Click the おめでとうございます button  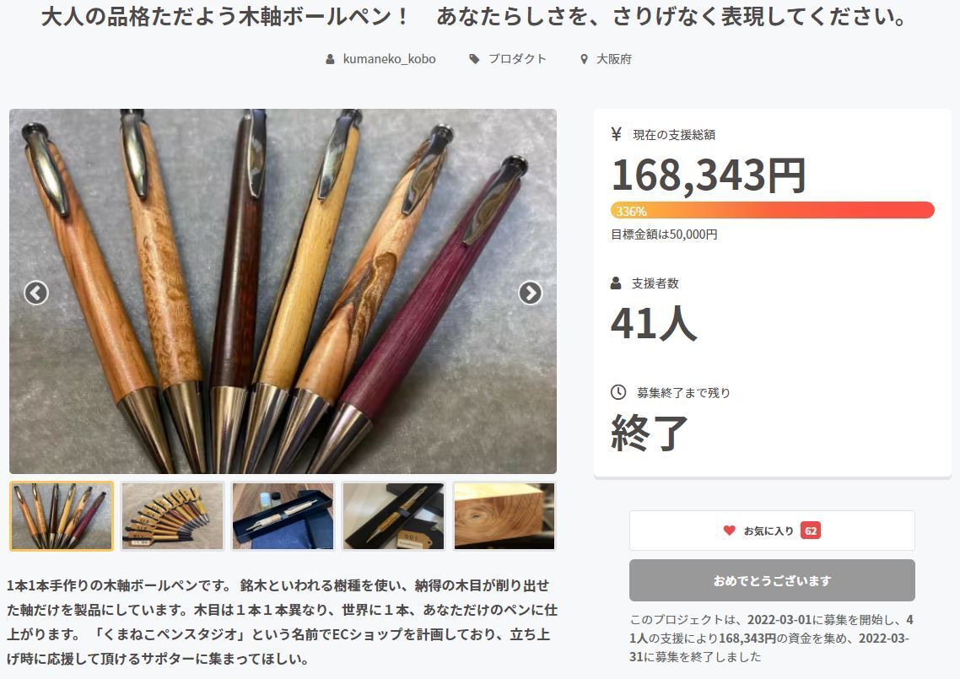(x=772, y=580)
